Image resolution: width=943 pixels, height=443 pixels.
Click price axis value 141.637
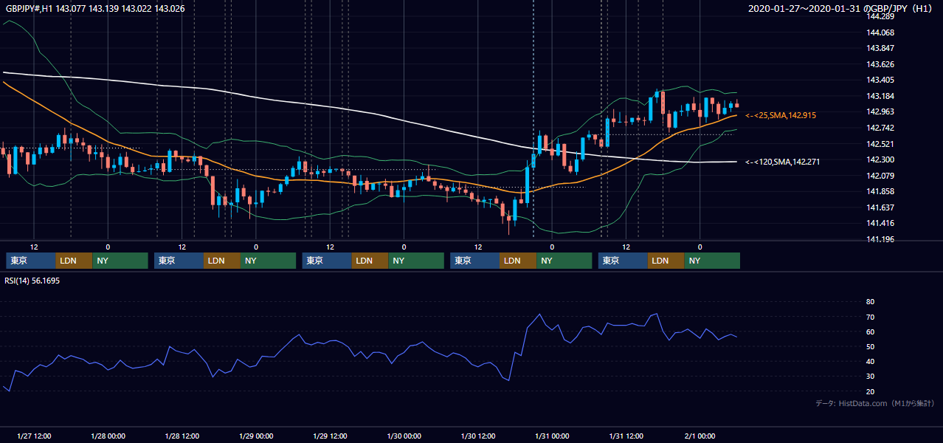pos(880,207)
